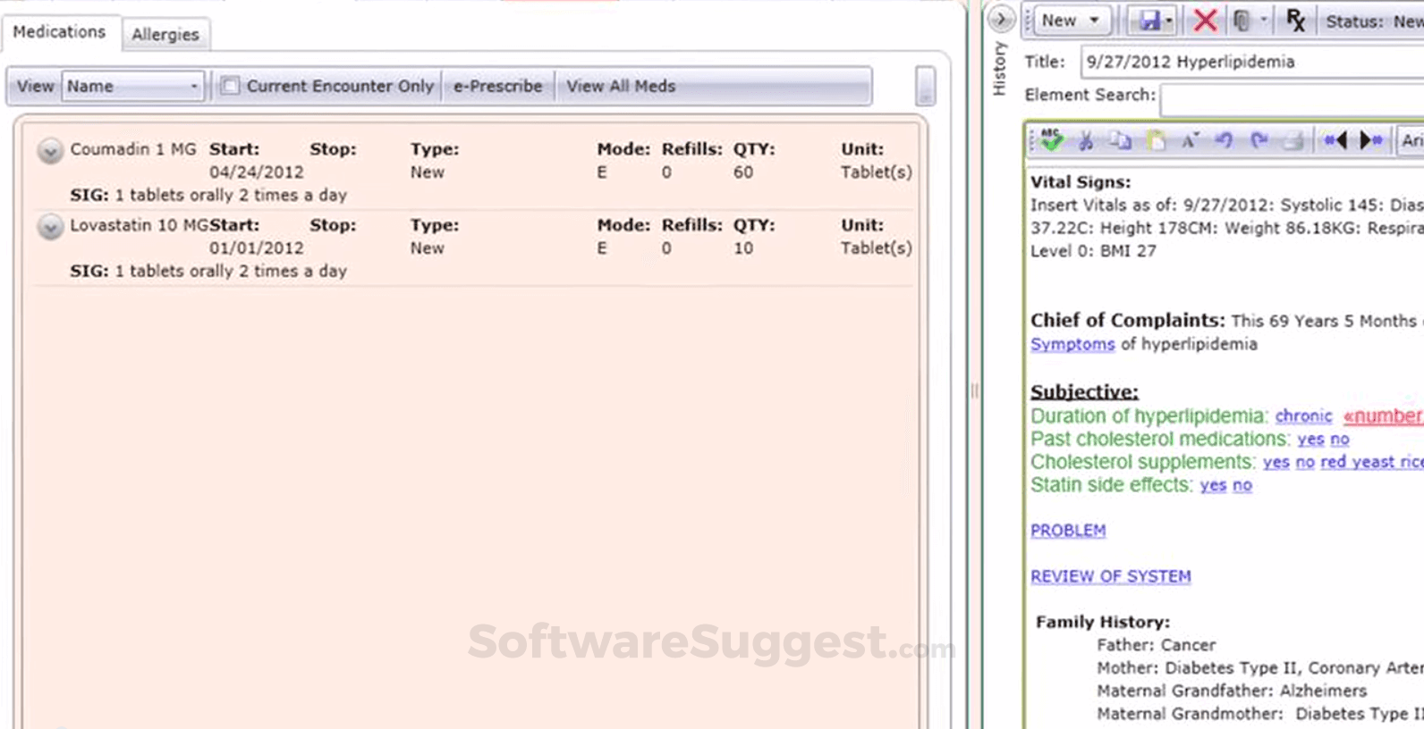Run the ABC spell check
Viewport: 1424px width, 729px height.
1051,139
